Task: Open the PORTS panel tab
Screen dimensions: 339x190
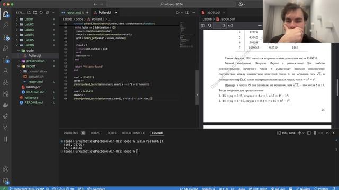Action: click(x=112, y=133)
